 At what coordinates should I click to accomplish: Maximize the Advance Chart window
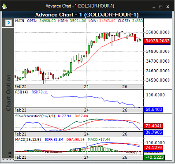161,7
